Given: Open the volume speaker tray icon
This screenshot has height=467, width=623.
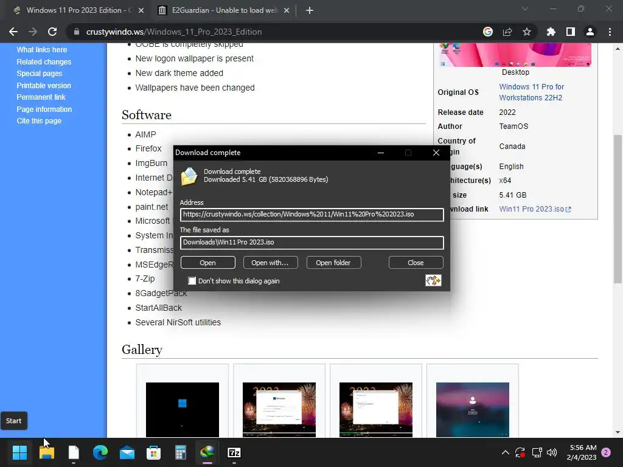Looking at the screenshot, I should (x=552, y=452).
